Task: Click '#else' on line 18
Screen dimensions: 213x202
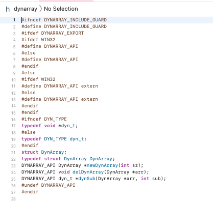Action: [x=29, y=132]
